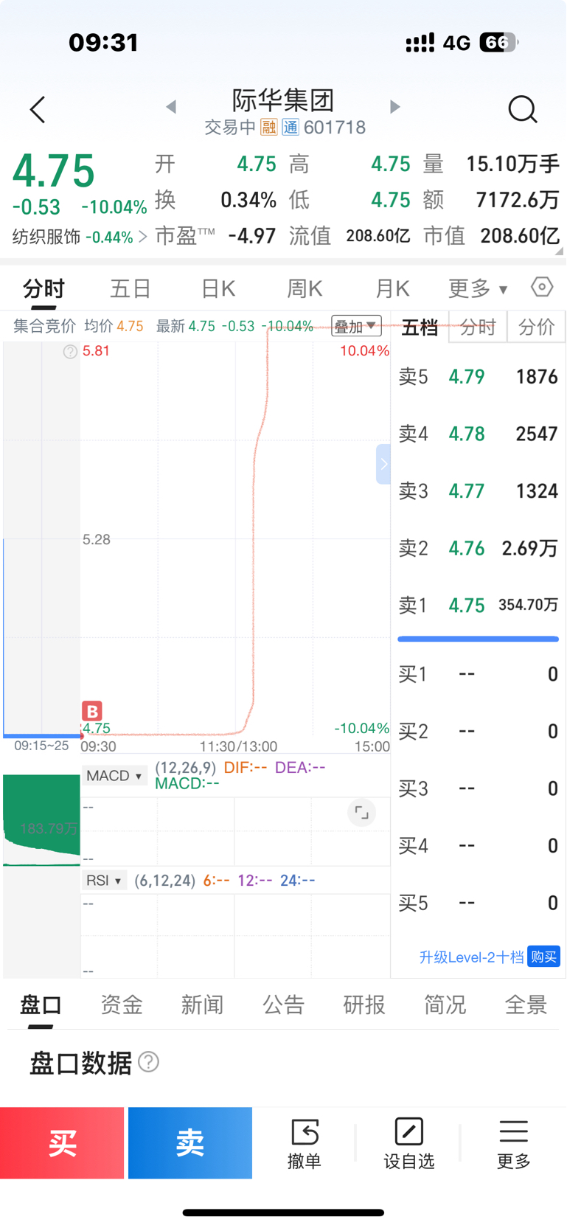567x1228 pixels.
Task: Tap the buy/sell ratio blue bar
Action: click(x=478, y=639)
